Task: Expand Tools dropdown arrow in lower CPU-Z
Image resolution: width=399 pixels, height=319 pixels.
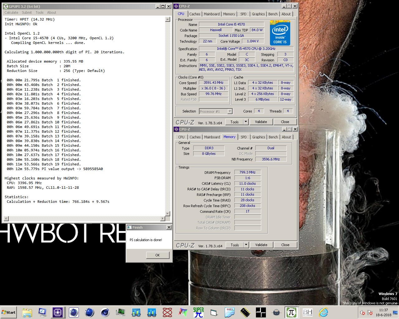Action: point(246,245)
